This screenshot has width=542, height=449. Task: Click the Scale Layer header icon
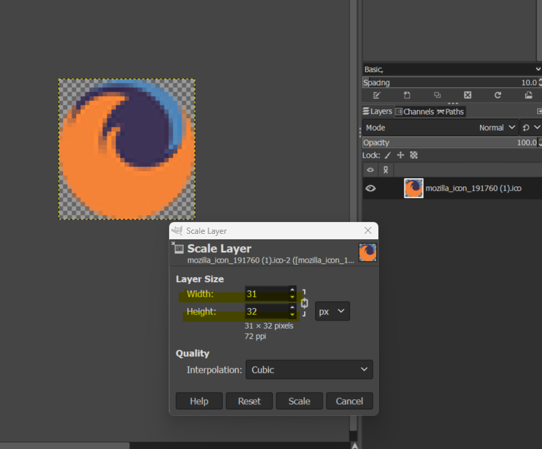[x=178, y=248]
